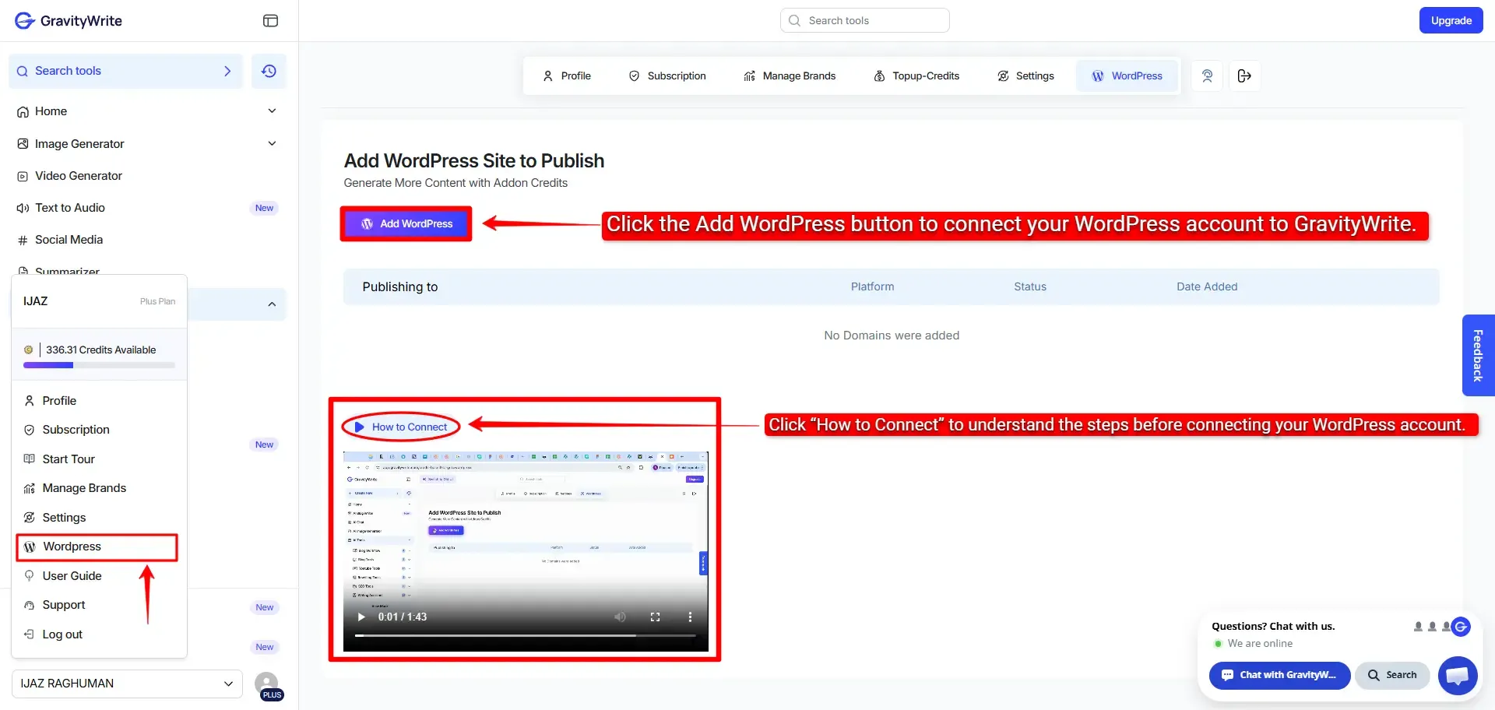Click the GravityWrite logo
This screenshot has width=1495, height=710.
(x=69, y=21)
